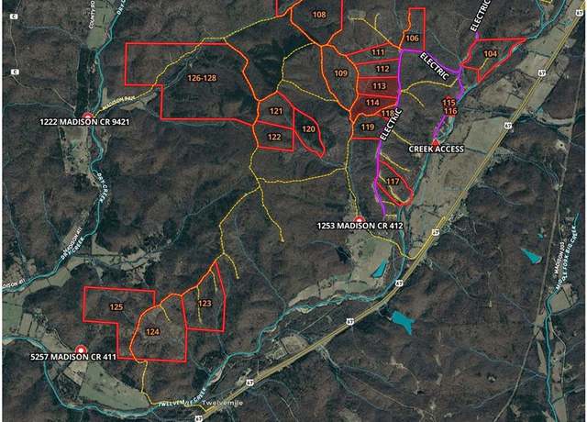Click parcel label 121
The height and width of the screenshot is (422, 587).
coord(276,111)
